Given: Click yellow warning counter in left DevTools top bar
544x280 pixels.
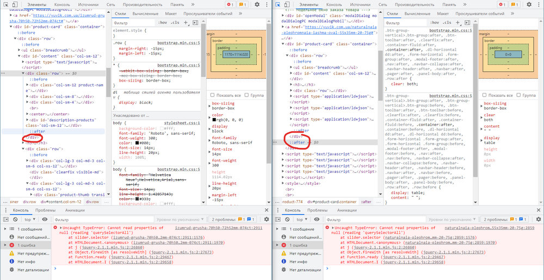Looking at the screenshot, I should point(242,4).
